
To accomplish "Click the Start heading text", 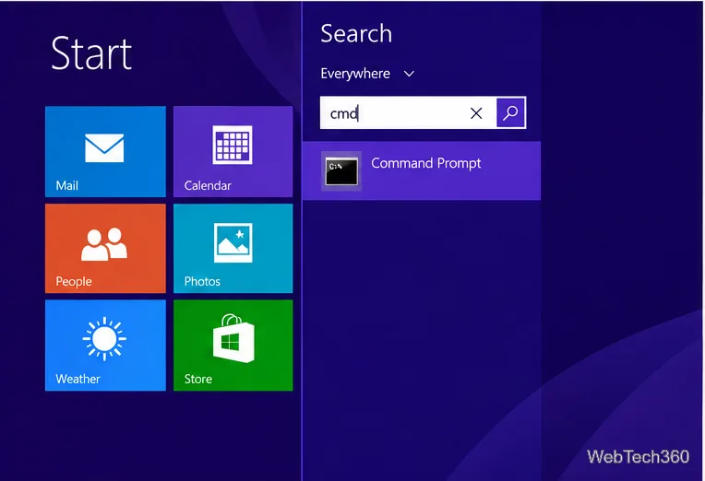I will pyautogui.click(x=91, y=53).
